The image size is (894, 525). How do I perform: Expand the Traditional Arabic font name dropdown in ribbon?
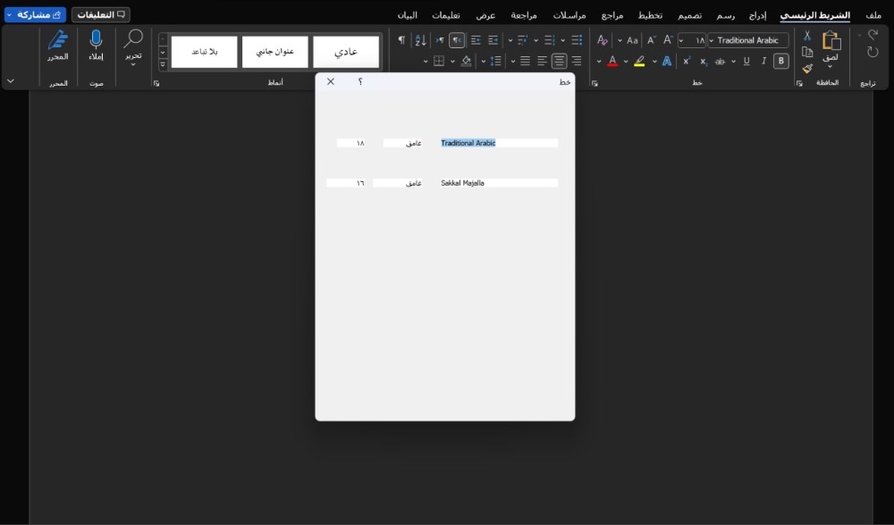coord(712,41)
